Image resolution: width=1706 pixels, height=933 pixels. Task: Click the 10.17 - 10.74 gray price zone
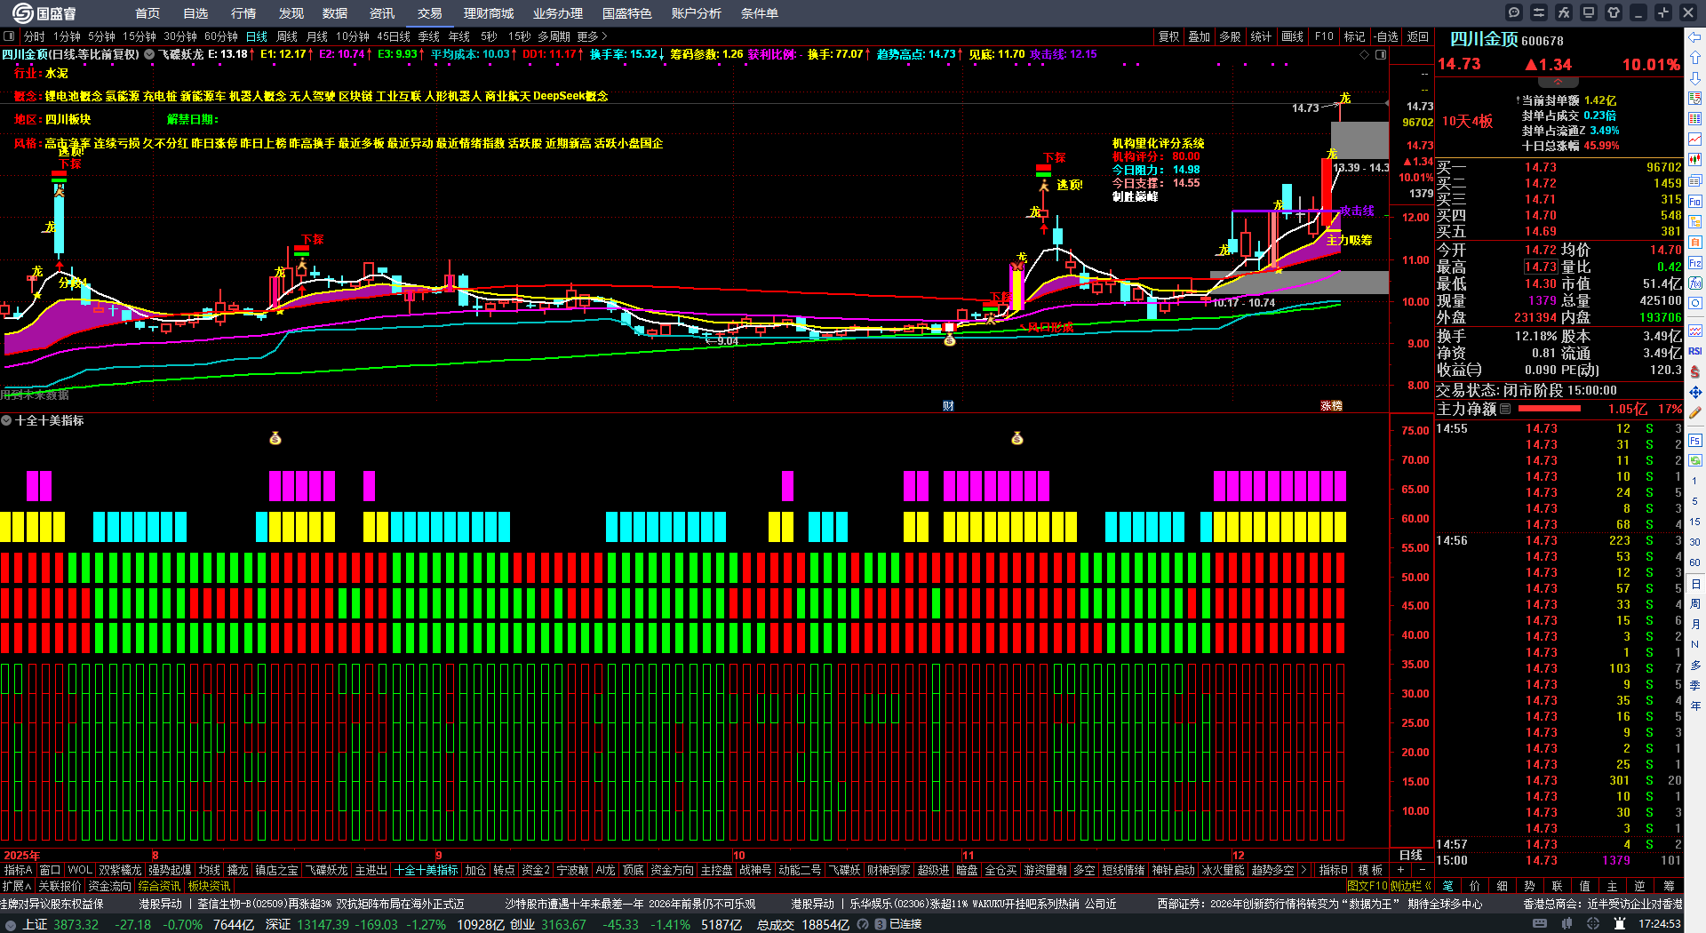(x=1299, y=283)
